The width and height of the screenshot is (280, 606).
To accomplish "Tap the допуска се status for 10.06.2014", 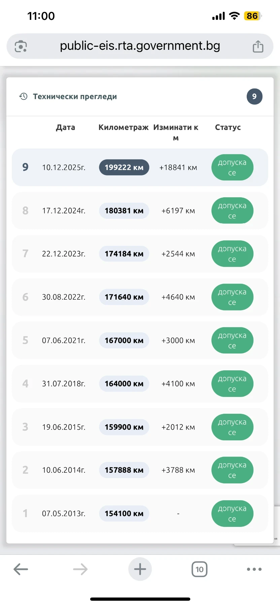I will (232, 470).
